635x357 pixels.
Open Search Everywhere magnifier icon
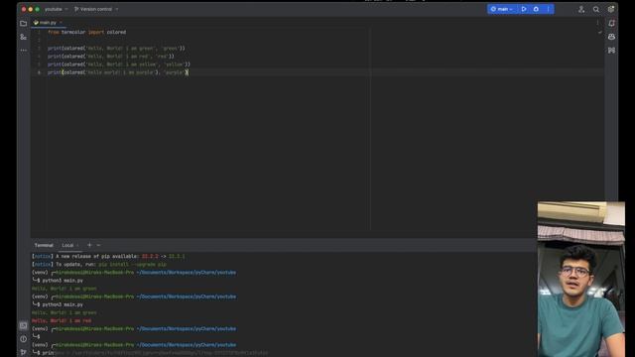[x=596, y=9]
